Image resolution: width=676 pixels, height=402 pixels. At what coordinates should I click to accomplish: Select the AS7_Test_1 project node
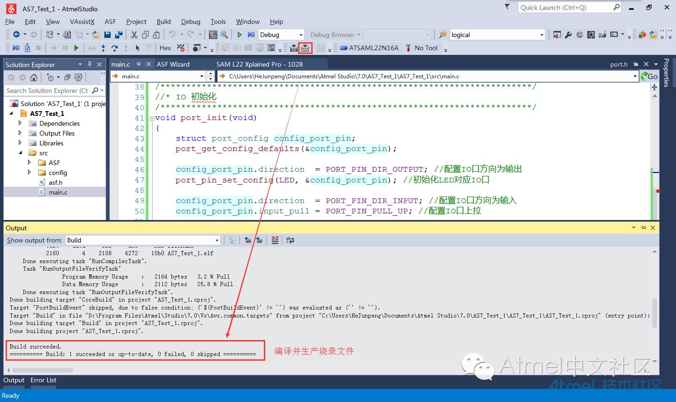pyautogui.click(x=47, y=114)
